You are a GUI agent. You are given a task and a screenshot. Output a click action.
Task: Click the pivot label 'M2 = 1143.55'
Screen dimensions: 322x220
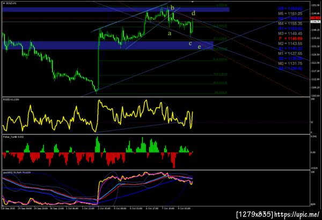290,43
